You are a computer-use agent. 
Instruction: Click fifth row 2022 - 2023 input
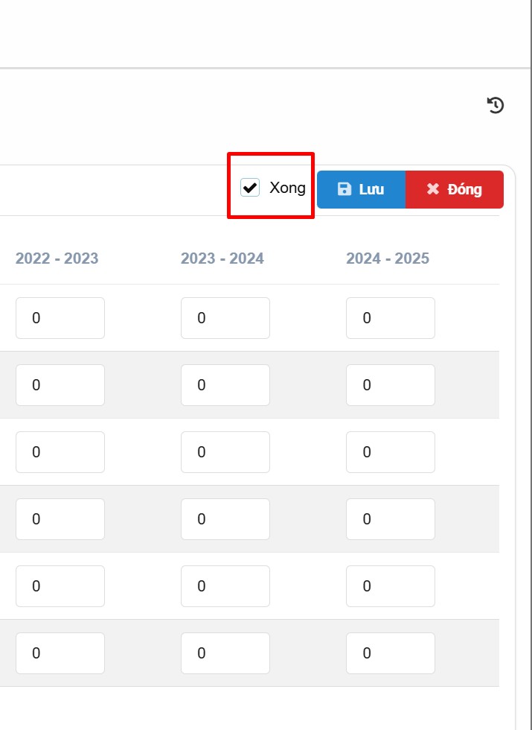pos(60,586)
